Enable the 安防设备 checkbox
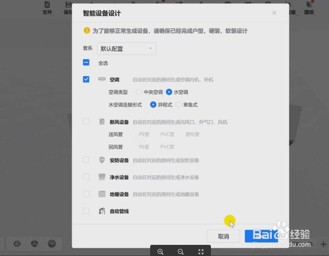The height and width of the screenshot is (256, 329). [x=86, y=160]
